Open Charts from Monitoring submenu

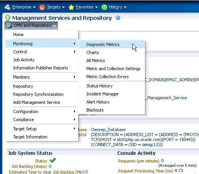112,53
